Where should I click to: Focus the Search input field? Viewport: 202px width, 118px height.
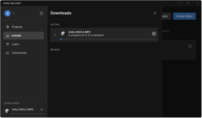pos(178,31)
